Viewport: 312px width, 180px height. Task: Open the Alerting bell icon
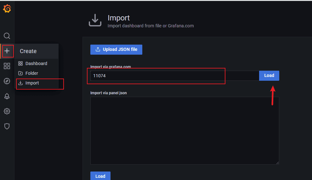7,96
